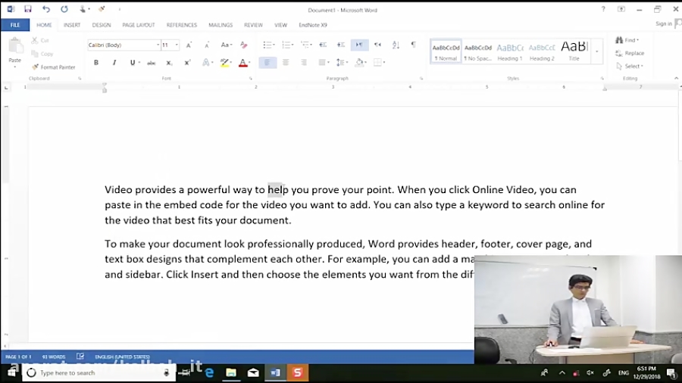Toggle Underline formatting
This screenshot has width=682, height=383.
[x=132, y=63]
